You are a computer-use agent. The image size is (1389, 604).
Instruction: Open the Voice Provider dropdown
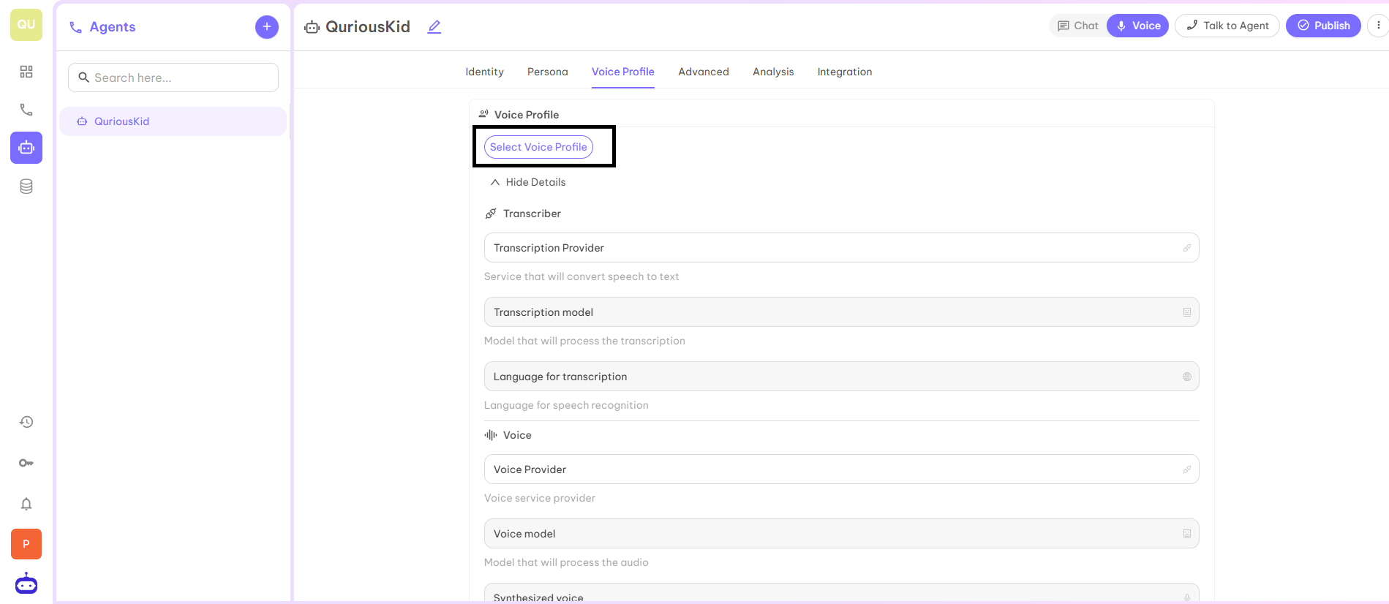coord(841,469)
